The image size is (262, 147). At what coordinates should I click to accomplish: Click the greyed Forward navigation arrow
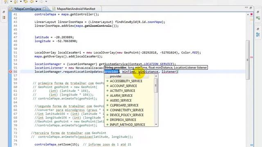pyautogui.click(x=41, y=2)
